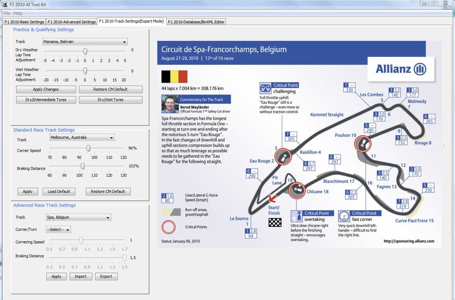Click the F1 2010 AI Tool Kit title bar icon

tap(5, 5)
